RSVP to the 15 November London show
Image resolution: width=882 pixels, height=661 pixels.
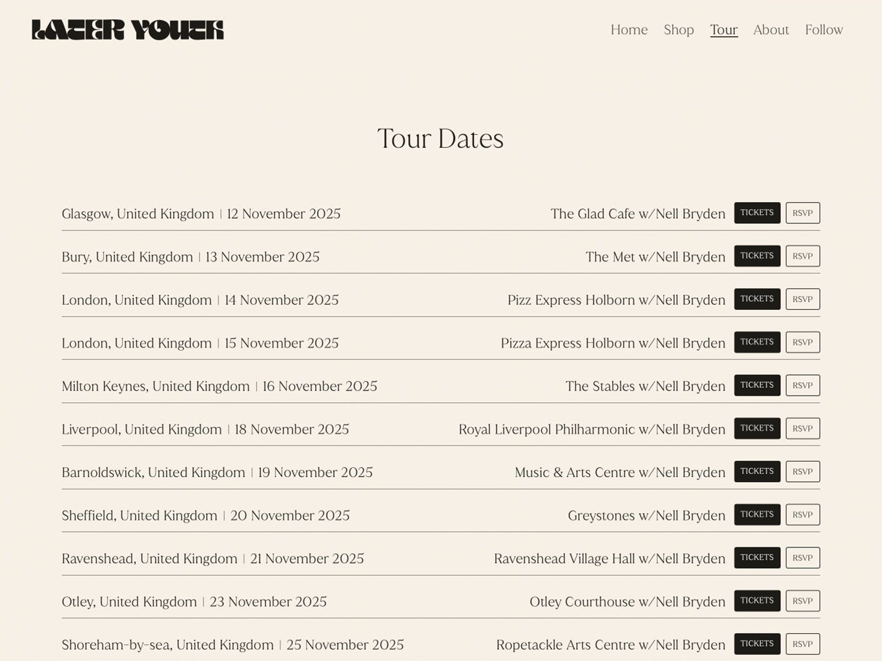[x=803, y=342]
